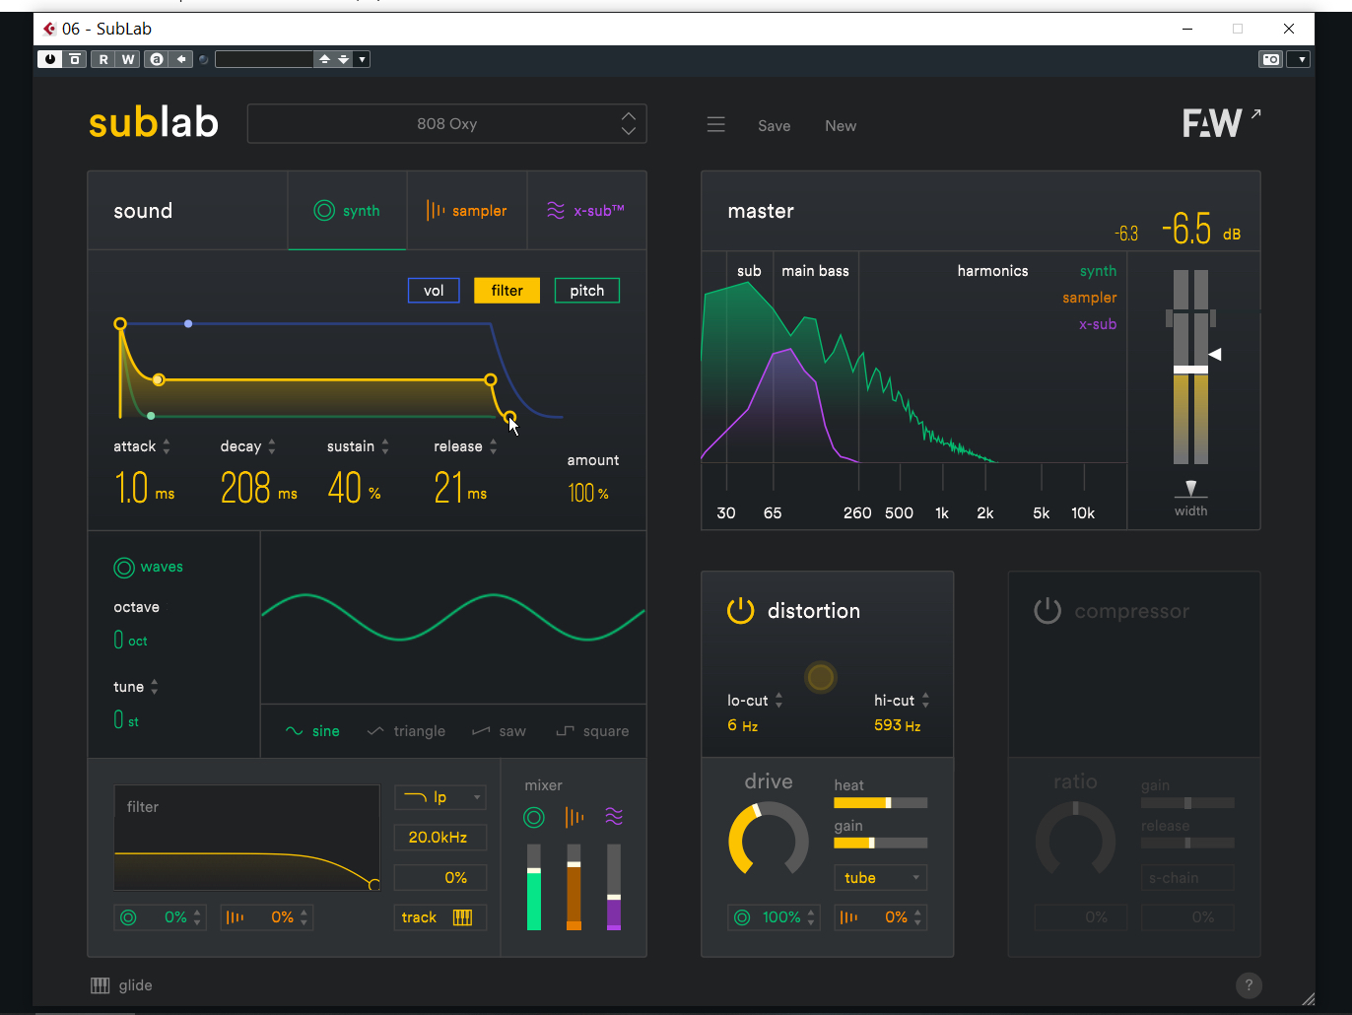Enable the compressor power button

tap(1048, 611)
